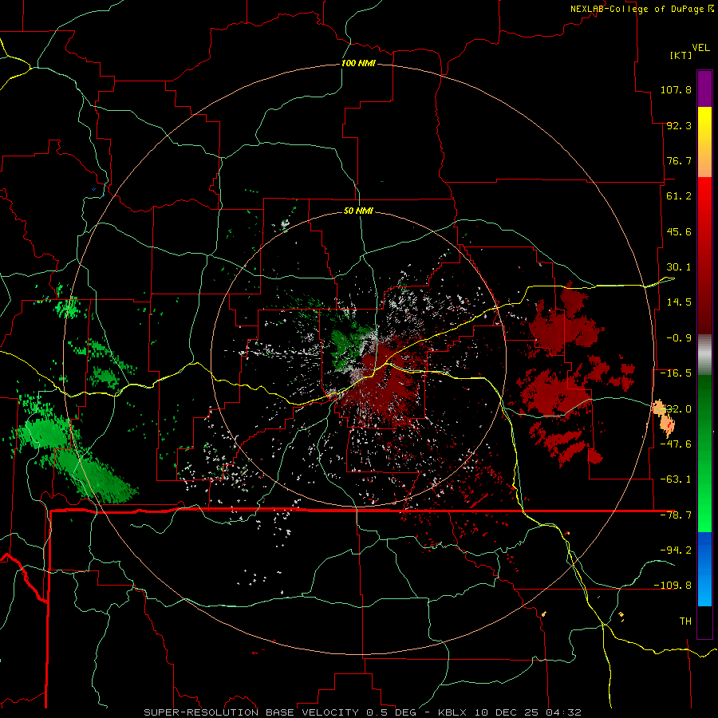This screenshot has height=718, width=718.
Task: Click the 92.3 velocity scale value
Action: (679, 125)
